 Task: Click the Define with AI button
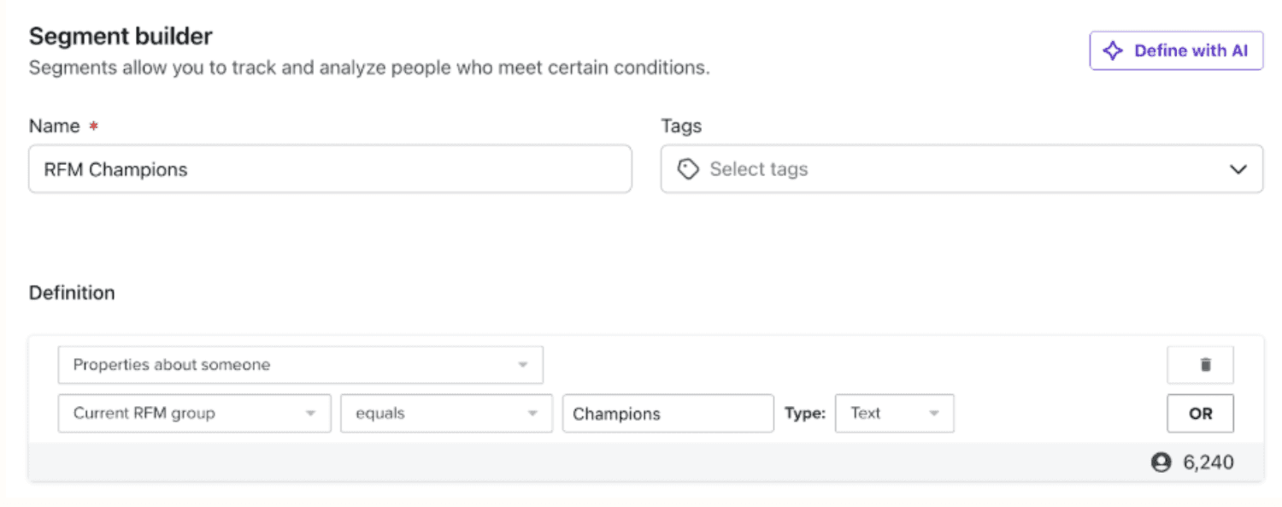click(1176, 50)
